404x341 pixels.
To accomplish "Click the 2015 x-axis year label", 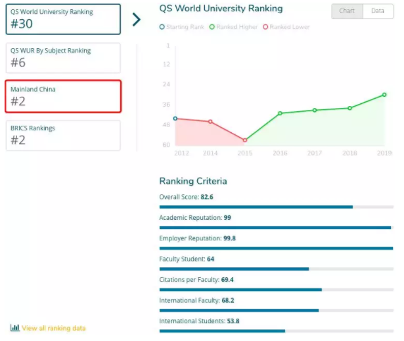I will click(245, 153).
